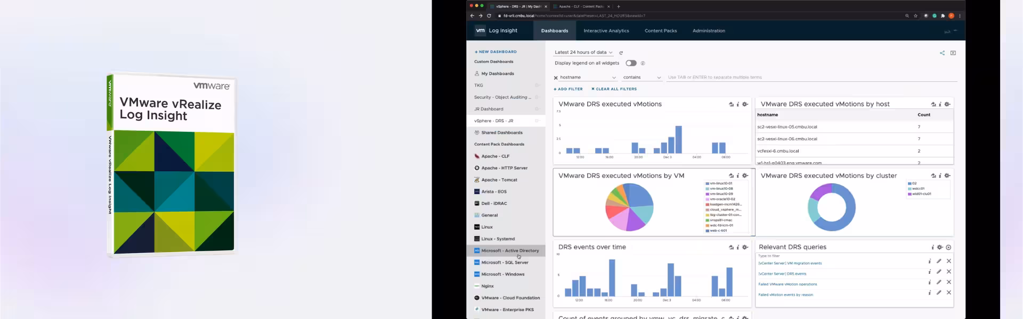Click vm-oracle10-02 legend color swatch
This screenshot has height=319, width=1023.
(x=708, y=199)
